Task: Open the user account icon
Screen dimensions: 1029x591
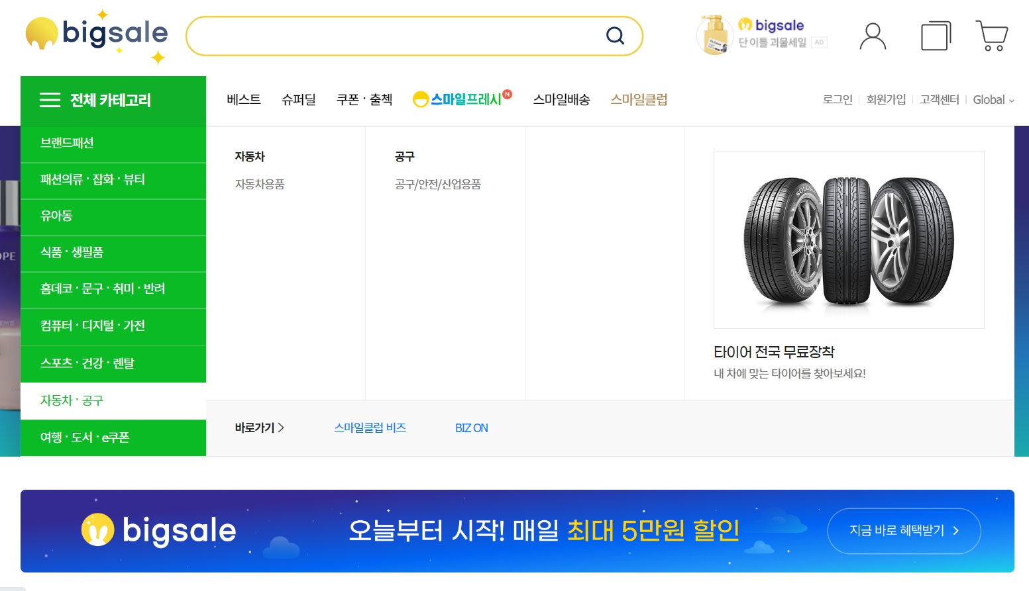Action: [x=873, y=36]
